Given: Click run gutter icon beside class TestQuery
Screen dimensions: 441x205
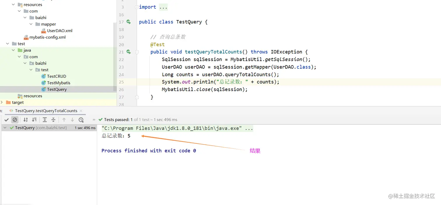Looking at the screenshot, I should [129, 22].
